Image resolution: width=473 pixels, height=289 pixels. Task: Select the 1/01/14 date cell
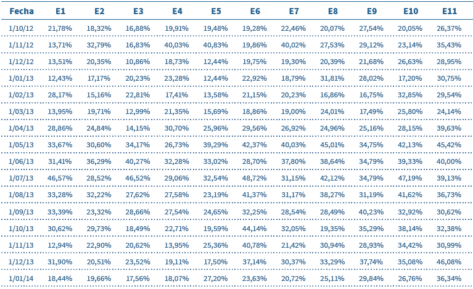tap(22, 278)
